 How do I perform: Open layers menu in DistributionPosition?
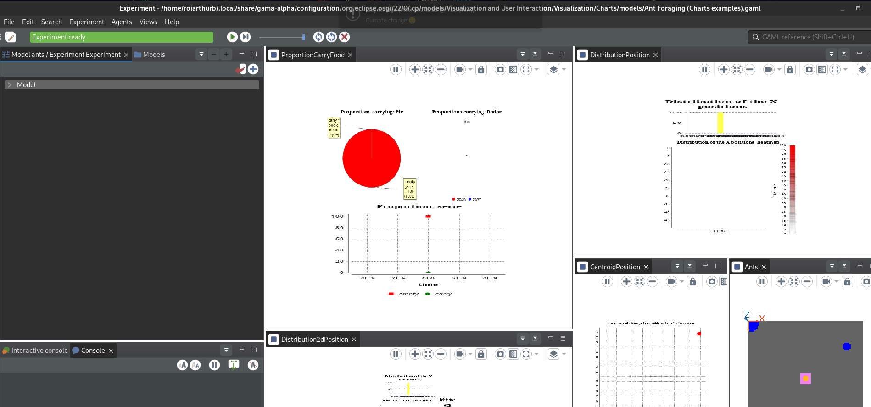coord(862,69)
